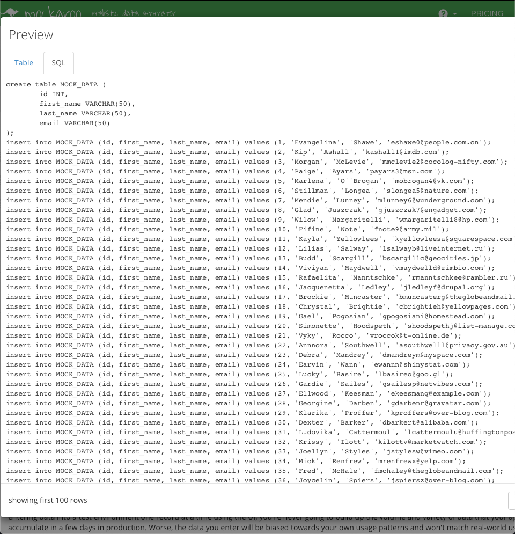Click the insert row for Earvin Wann

238,365
